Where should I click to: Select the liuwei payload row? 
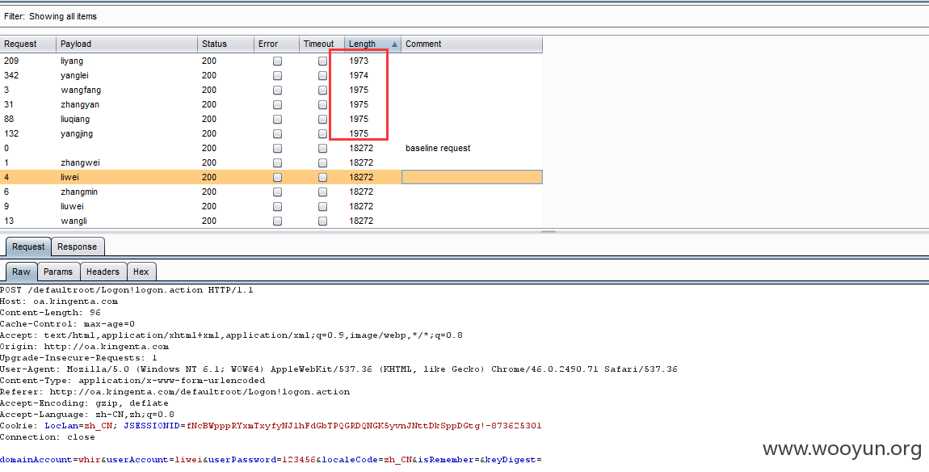coord(271,206)
